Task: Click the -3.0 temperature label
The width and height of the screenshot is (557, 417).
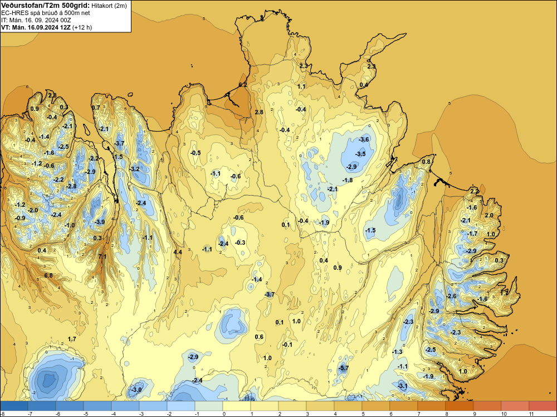Action: tap(136, 390)
